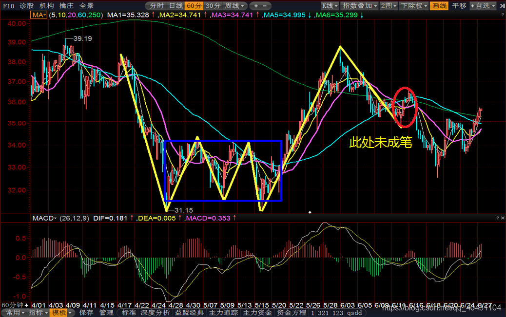The width and height of the screenshot is (506, 317).
Task: Click the collapse panel arrow at top right
Action: coord(502,6)
